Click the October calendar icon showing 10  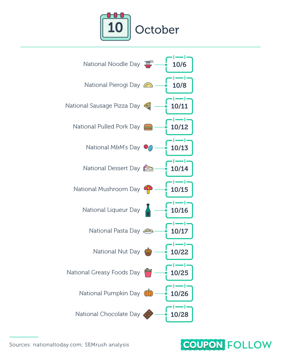(115, 27)
